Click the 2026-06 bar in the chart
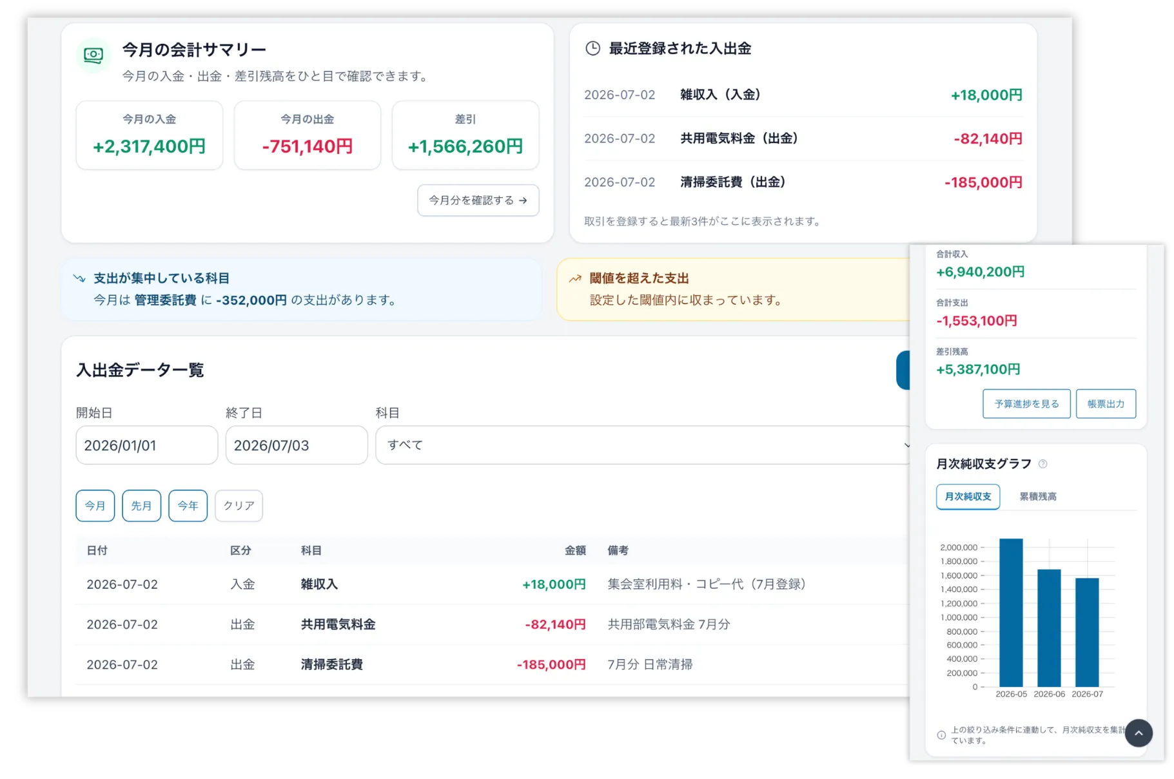This screenshot has width=1174, height=779. point(1049,628)
